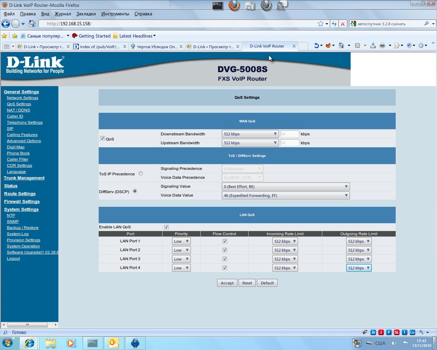Bookmark page with the star icon
437x350 pixels.
[x=320, y=24]
